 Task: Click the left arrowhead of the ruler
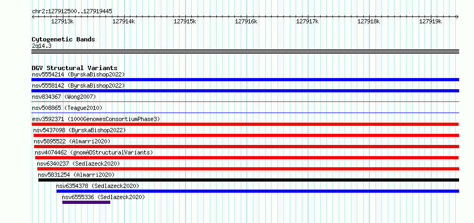coord(33,17)
